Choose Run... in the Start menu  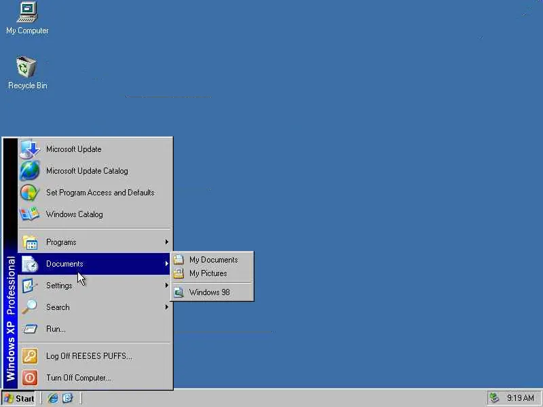click(95, 329)
